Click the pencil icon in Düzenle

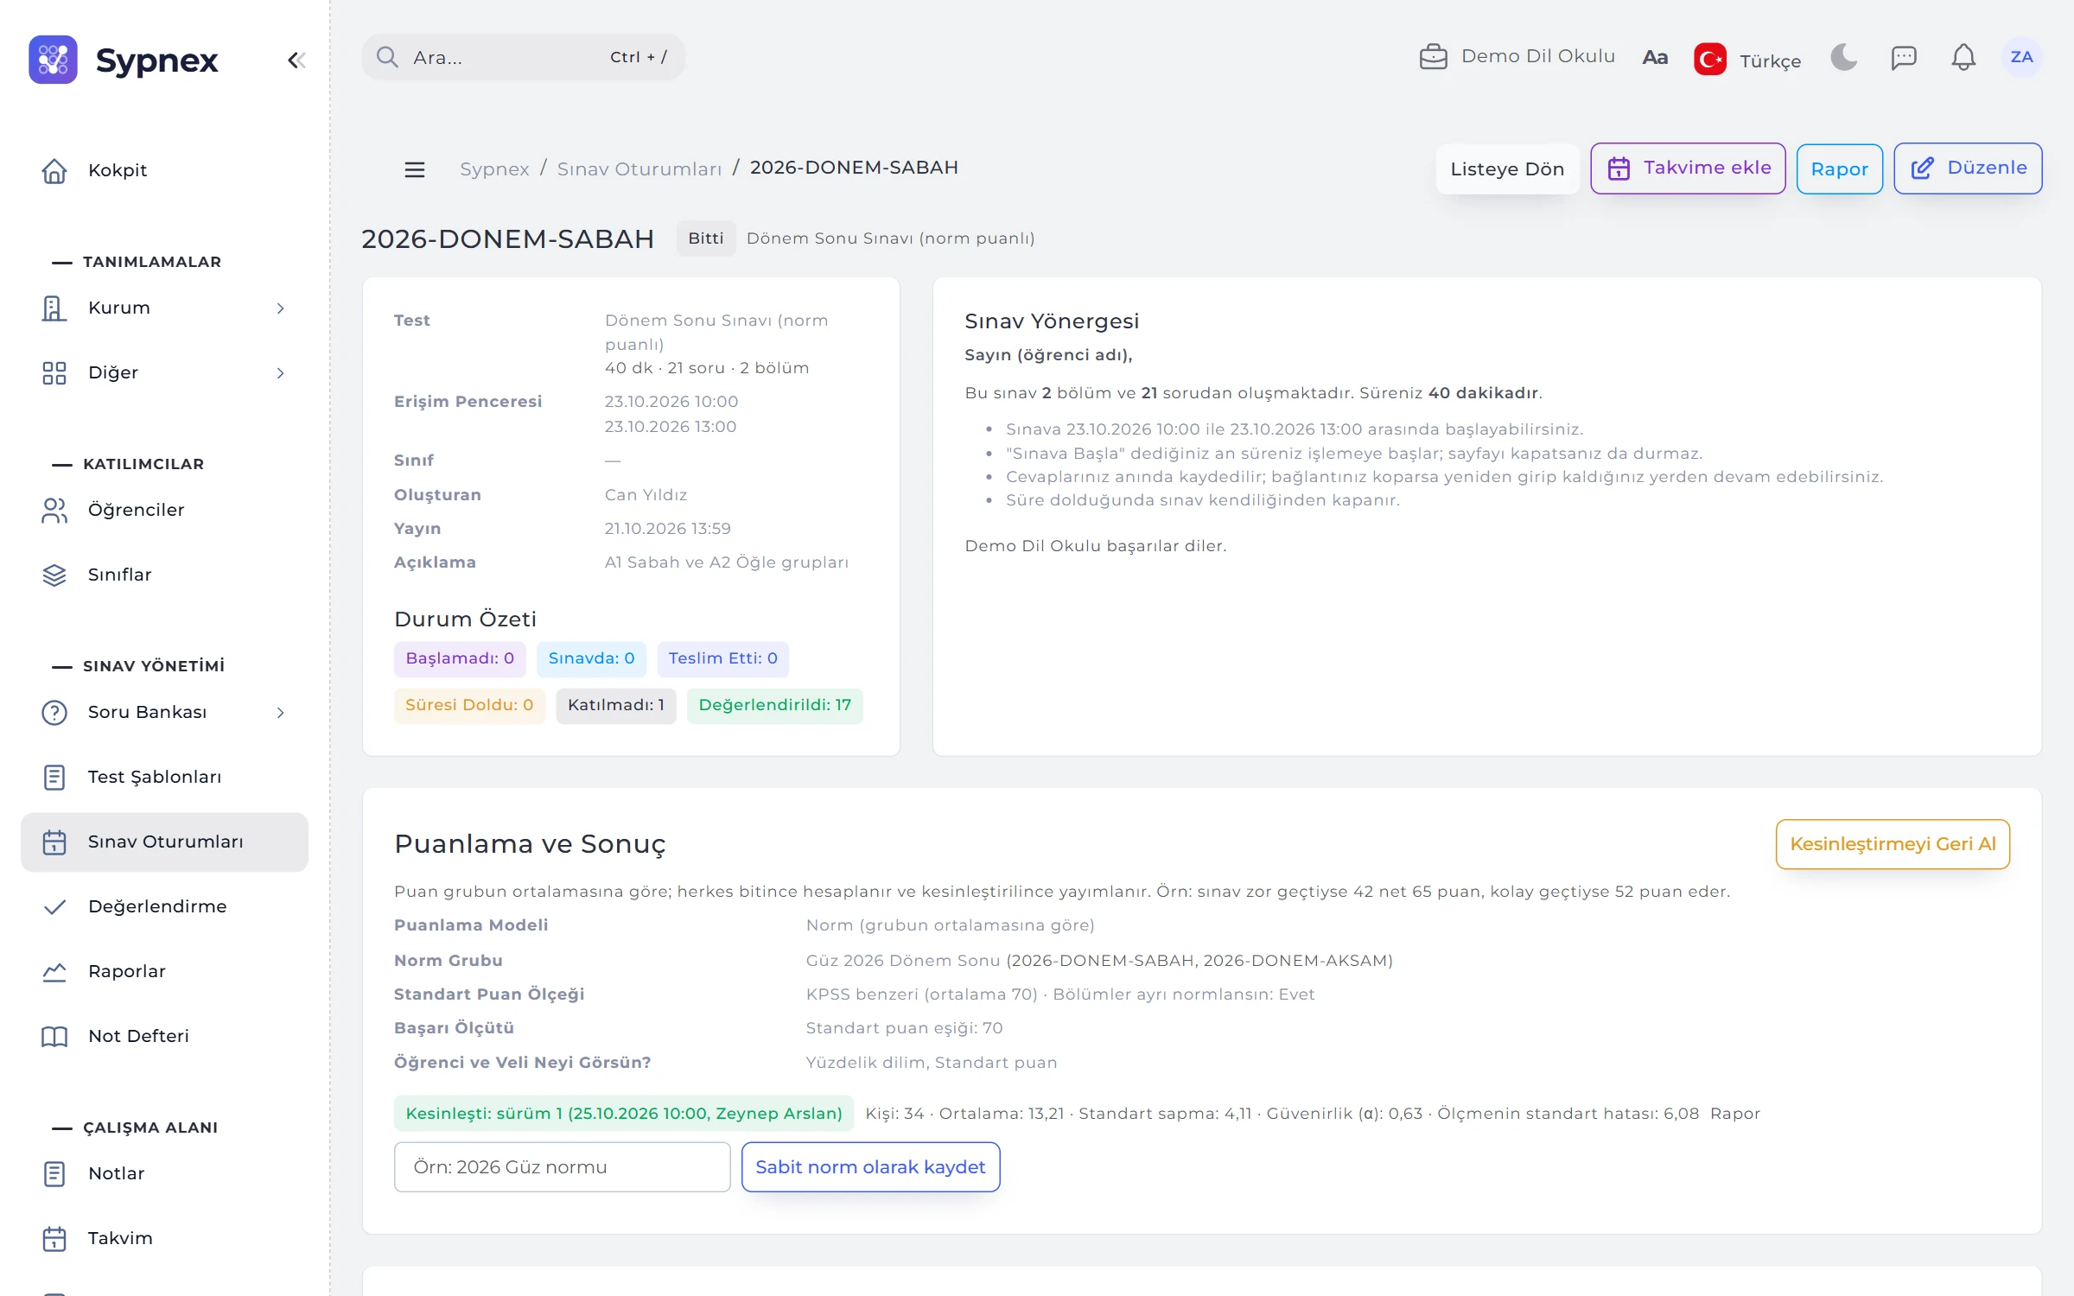1922,168
